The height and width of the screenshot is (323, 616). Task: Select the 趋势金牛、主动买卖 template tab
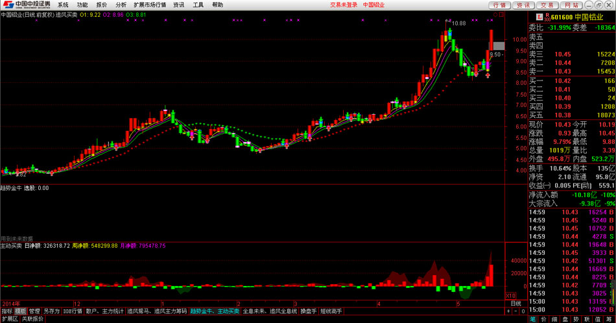(215, 311)
